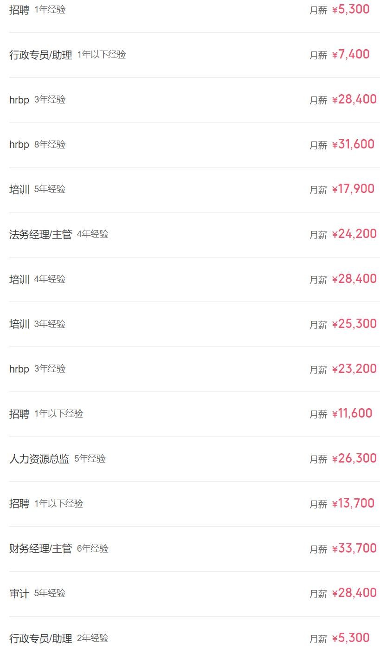Open the 培训 5年经验 listing
Viewport: 380px width, 649px height.
pos(19,189)
